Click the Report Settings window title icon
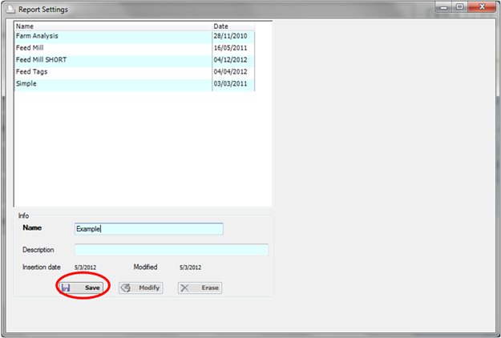Image resolution: width=501 pixels, height=338 pixels. [10, 10]
